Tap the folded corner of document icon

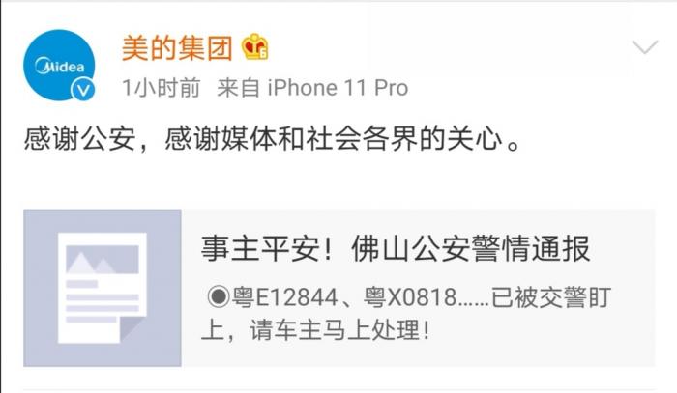(x=133, y=329)
